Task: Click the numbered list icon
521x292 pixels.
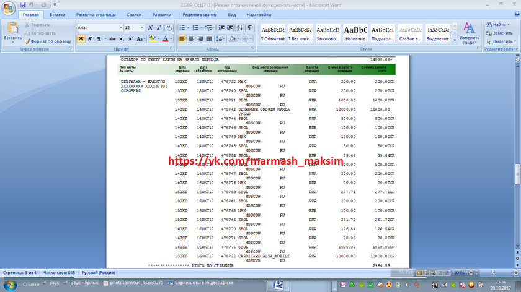Action: [195, 28]
